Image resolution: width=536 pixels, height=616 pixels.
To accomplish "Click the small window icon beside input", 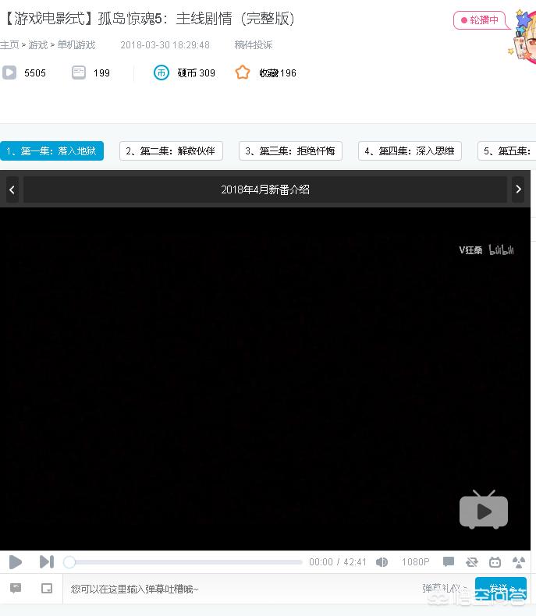I will pyautogui.click(x=47, y=588).
